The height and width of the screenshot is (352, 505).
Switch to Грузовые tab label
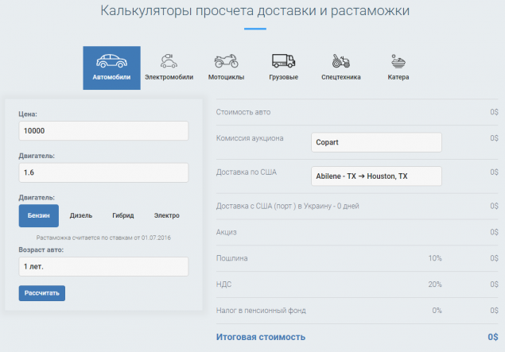[283, 77]
